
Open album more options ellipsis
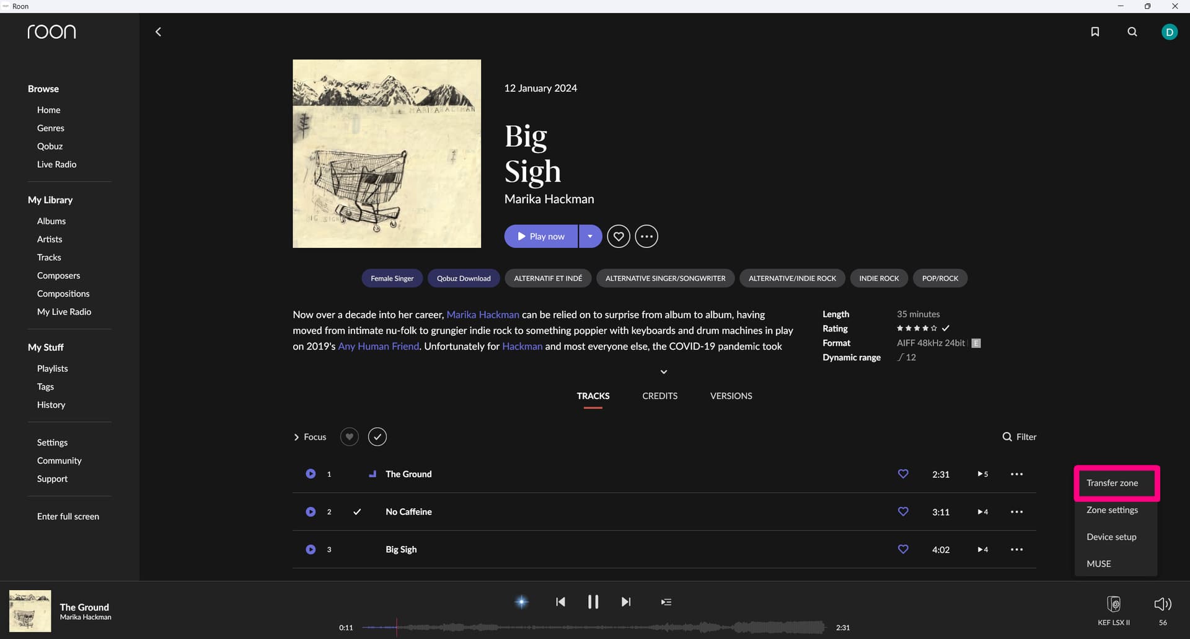coord(646,236)
